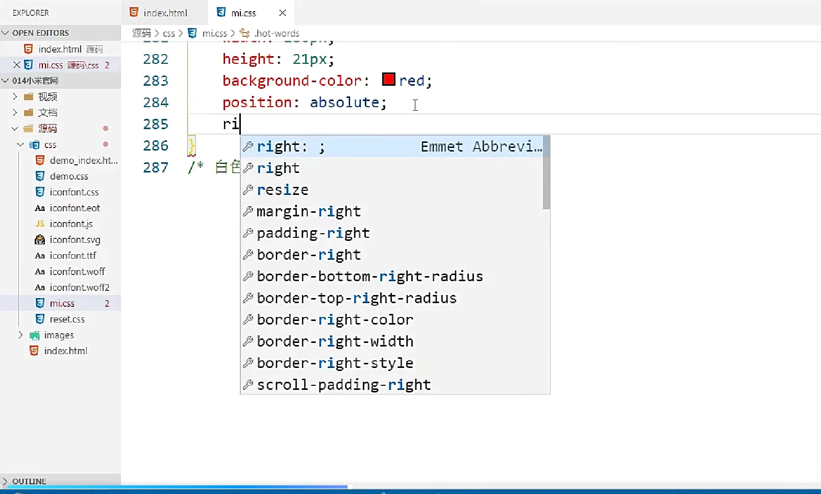Expand the 视频 folder
This screenshot has height=494, width=821.
click(x=15, y=96)
